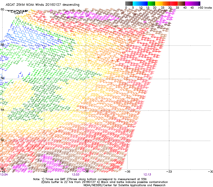Click the time stamp '13:54' at bottom

point(4,175)
